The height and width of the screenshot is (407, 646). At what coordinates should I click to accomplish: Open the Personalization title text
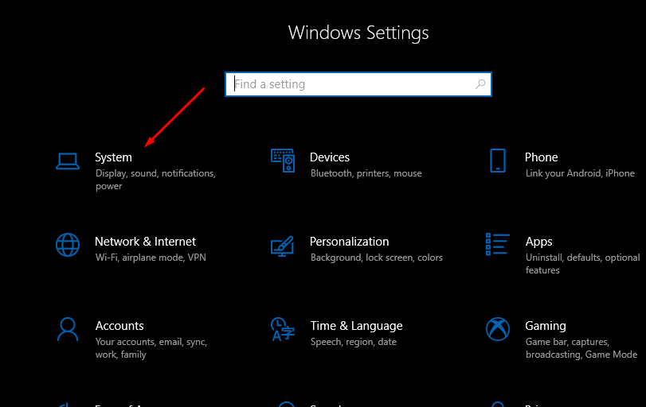(x=349, y=242)
